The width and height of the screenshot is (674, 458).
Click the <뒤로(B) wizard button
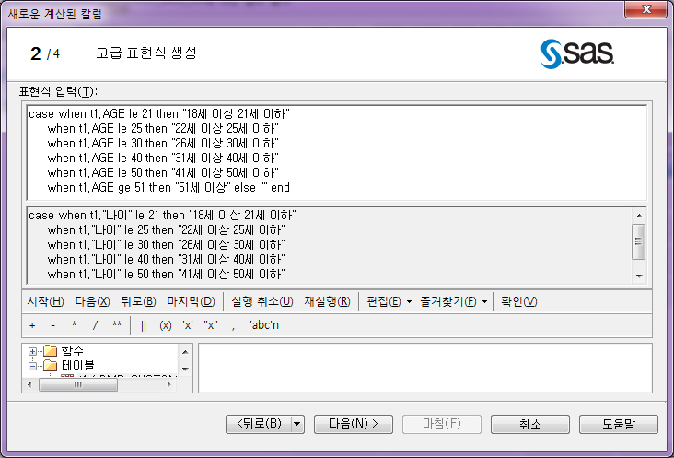pyautogui.click(x=259, y=424)
